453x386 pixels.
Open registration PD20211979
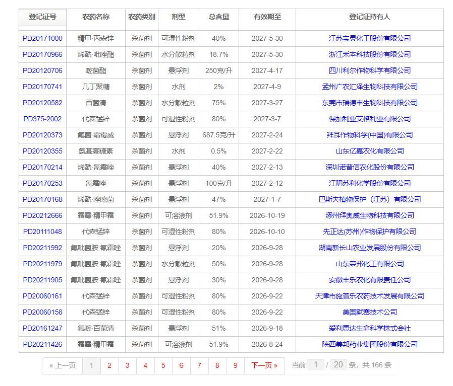tap(42, 264)
